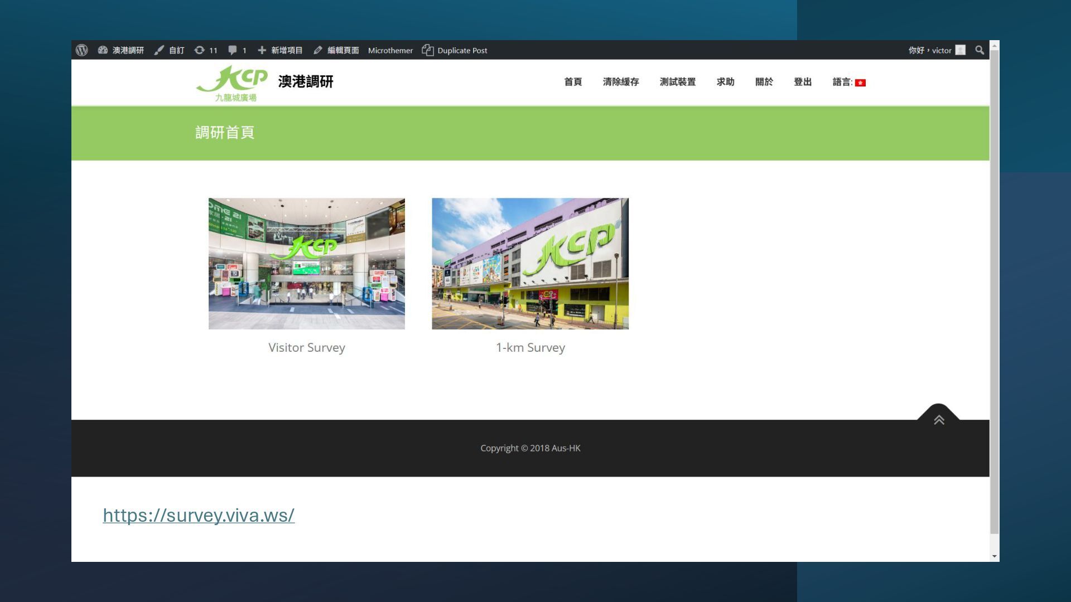Click the 自訂 customize brush icon
1071x602 pixels.
pos(159,50)
